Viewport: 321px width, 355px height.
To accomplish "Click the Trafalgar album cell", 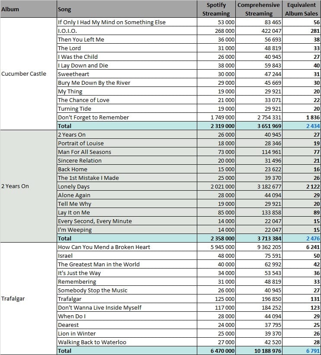I will click(x=28, y=298).
